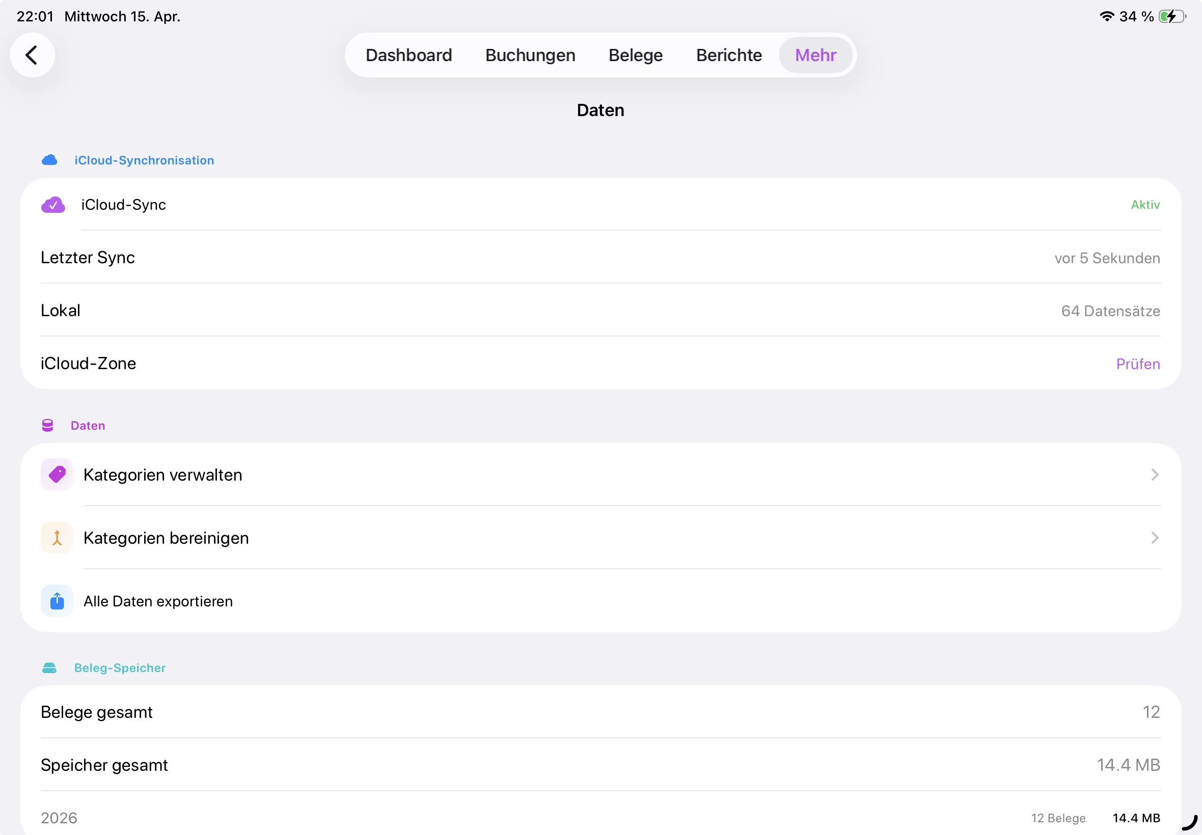The height and width of the screenshot is (835, 1202).
Task: Open Kategorien bereinigen via its chevron
Action: tap(1155, 537)
